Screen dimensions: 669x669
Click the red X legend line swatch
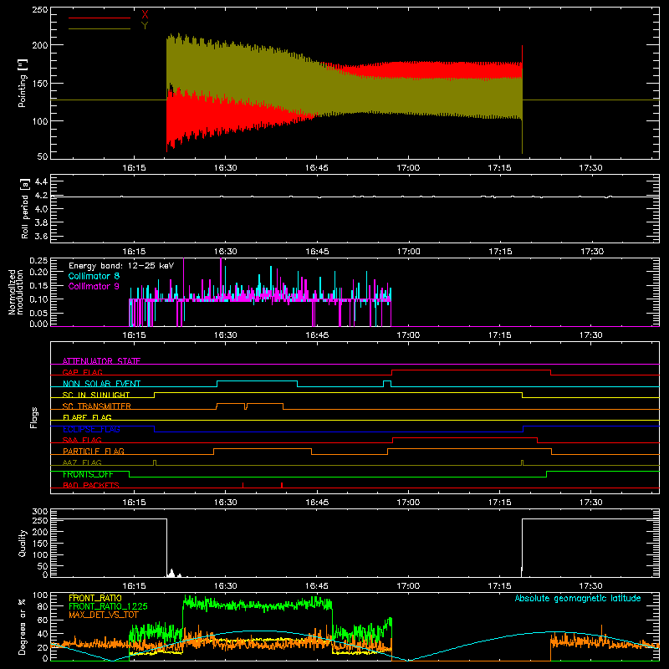pos(99,18)
